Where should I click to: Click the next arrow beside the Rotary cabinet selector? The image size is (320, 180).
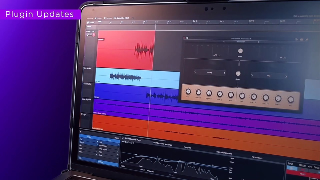coord(224,73)
